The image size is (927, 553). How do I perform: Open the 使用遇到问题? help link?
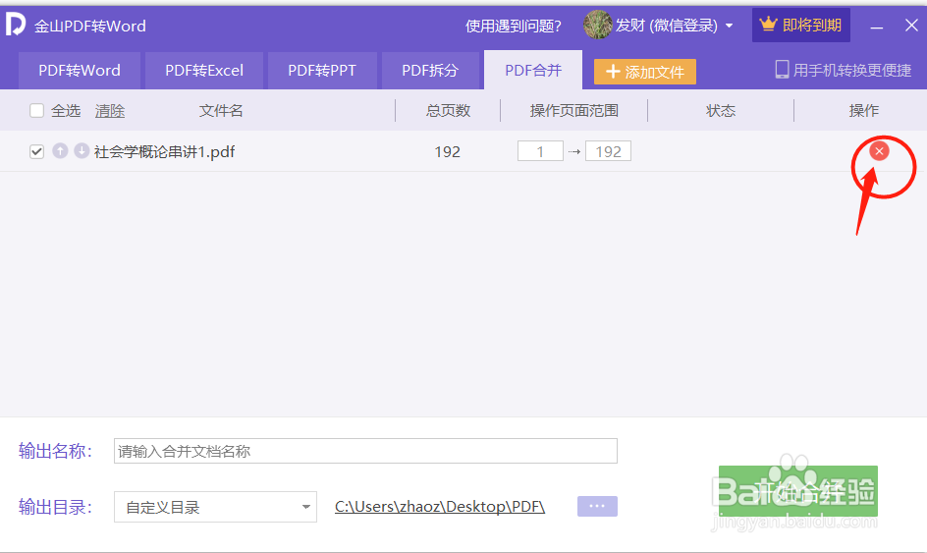point(514,26)
